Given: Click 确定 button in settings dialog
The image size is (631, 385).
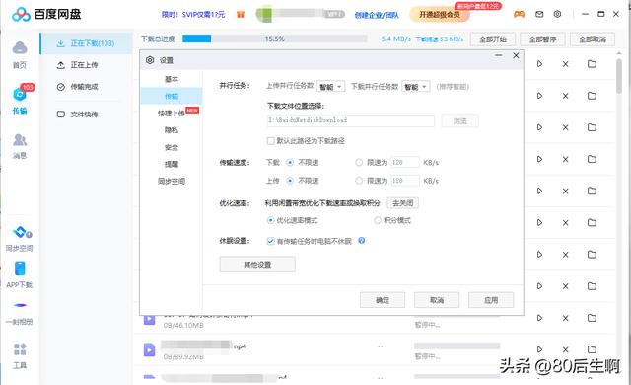Looking at the screenshot, I should click(x=383, y=300).
